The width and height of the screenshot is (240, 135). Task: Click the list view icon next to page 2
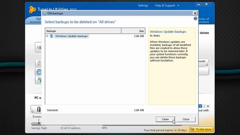(208, 106)
